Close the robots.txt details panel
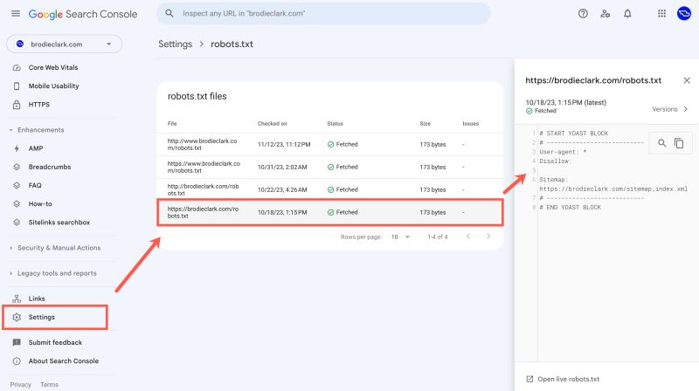Image resolution: width=699 pixels, height=391 pixels. pyautogui.click(x=687, y=80)
